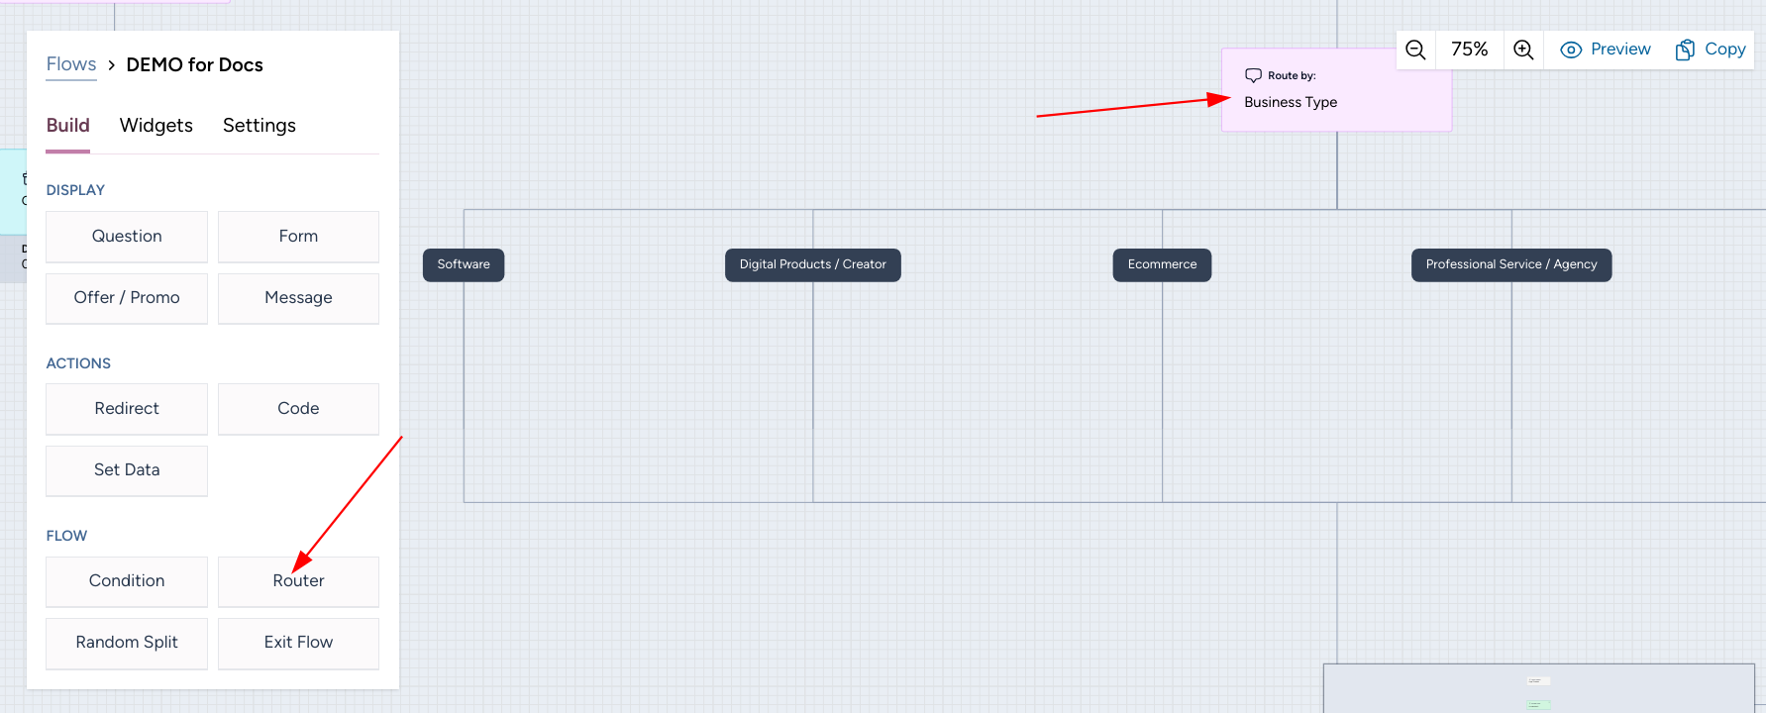The height and width of the screenshot is (713, 1766).
Task: Add a Set Data action
Action: [x=127, y=470]
